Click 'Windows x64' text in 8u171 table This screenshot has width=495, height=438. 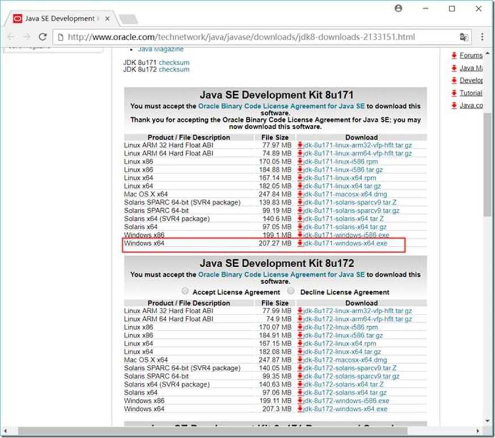[144, 243]
